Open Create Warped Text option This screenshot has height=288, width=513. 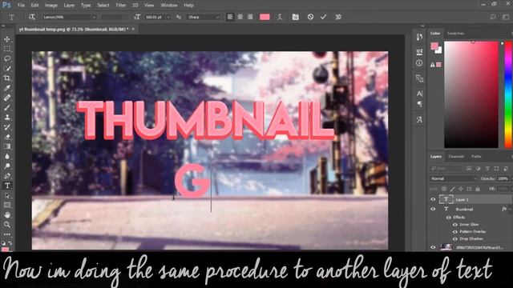[x=280, y=17]
